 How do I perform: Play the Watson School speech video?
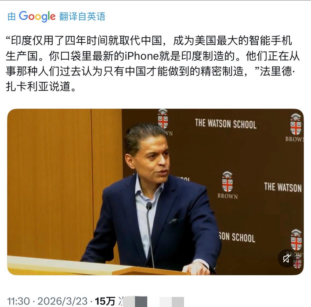point(155,192)
